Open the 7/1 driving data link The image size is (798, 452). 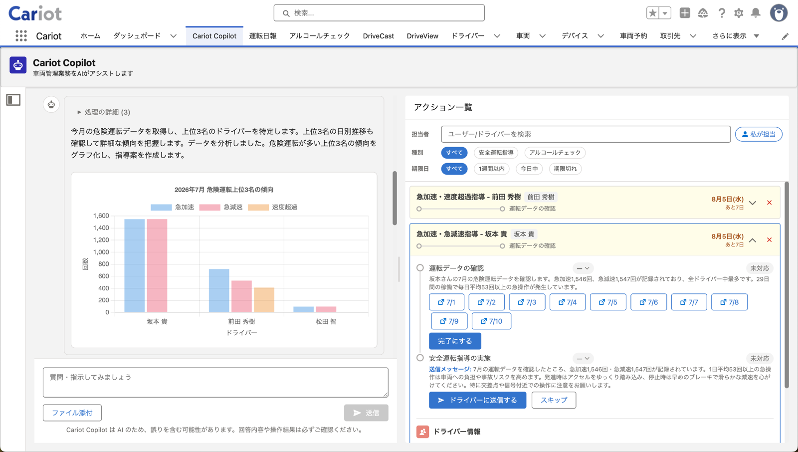tap(446, 302)
